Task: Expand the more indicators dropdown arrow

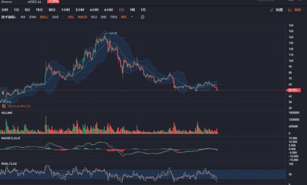Action: point(132,17)
